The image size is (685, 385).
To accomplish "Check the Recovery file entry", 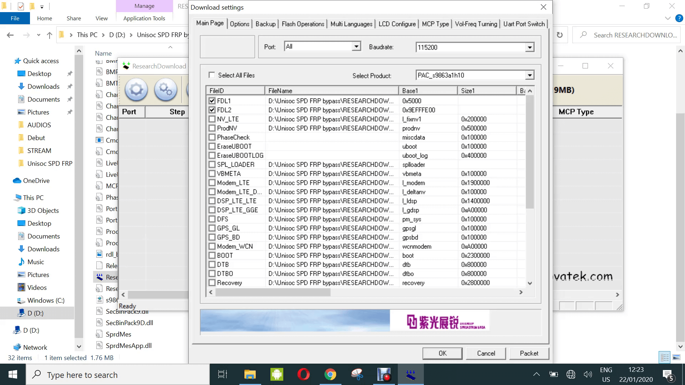I will pos(212,282).
